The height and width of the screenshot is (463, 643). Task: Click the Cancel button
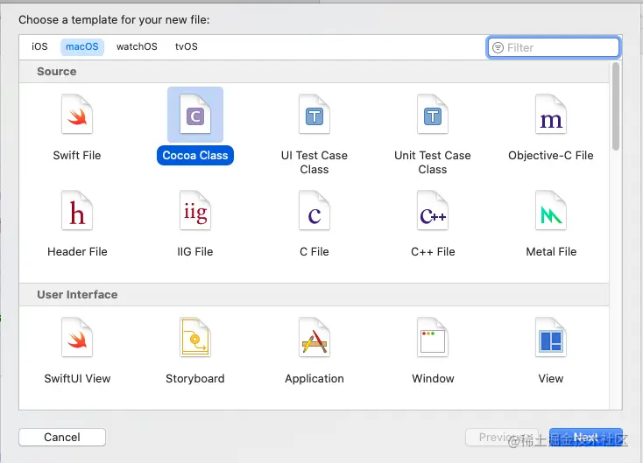point(62,438)
